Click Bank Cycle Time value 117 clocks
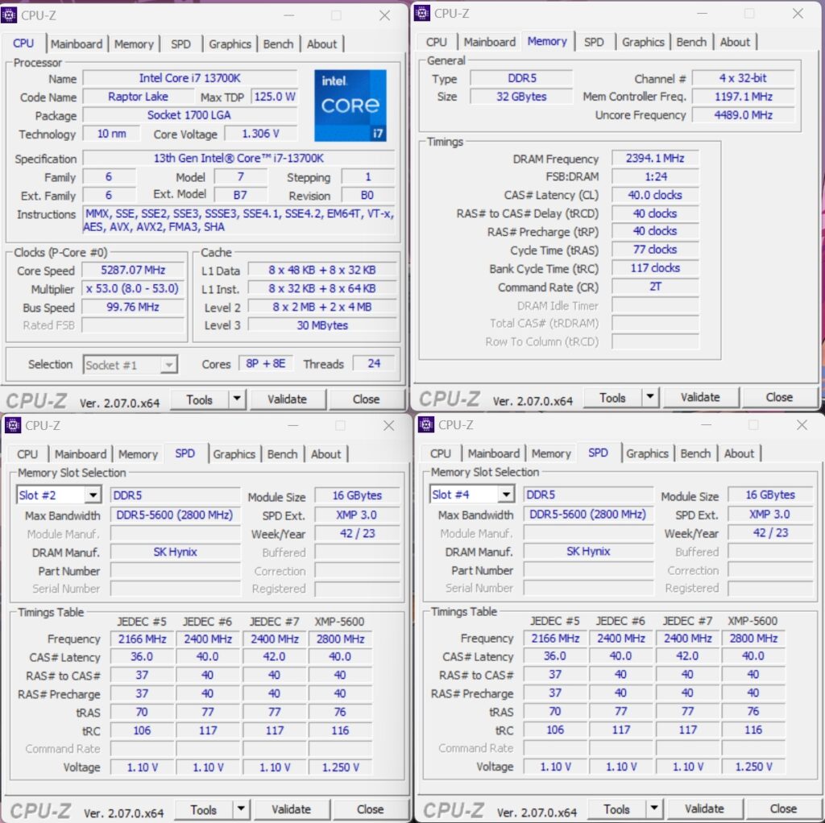The width and height of the screenshot is (825, 823). [655, 268]
